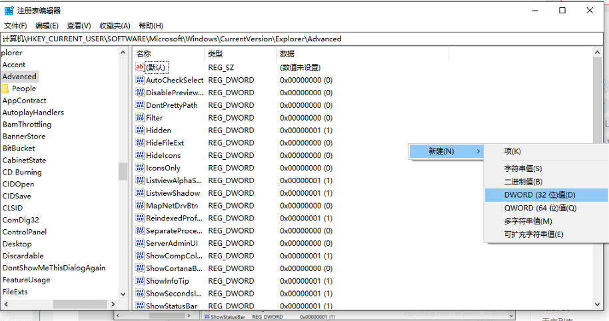Click the Registry Editor app icon in title bar

[9, 11]
